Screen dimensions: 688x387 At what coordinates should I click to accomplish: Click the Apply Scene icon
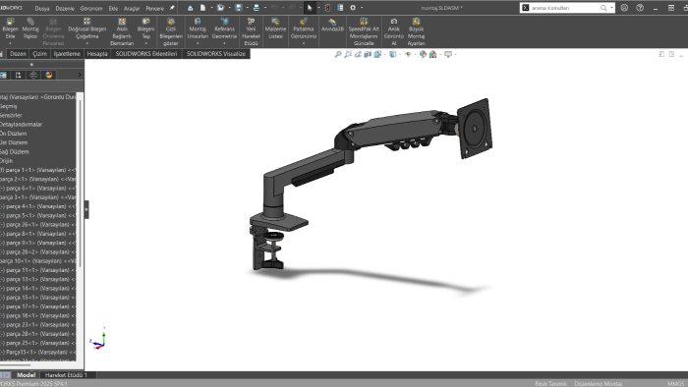point(432,54)
